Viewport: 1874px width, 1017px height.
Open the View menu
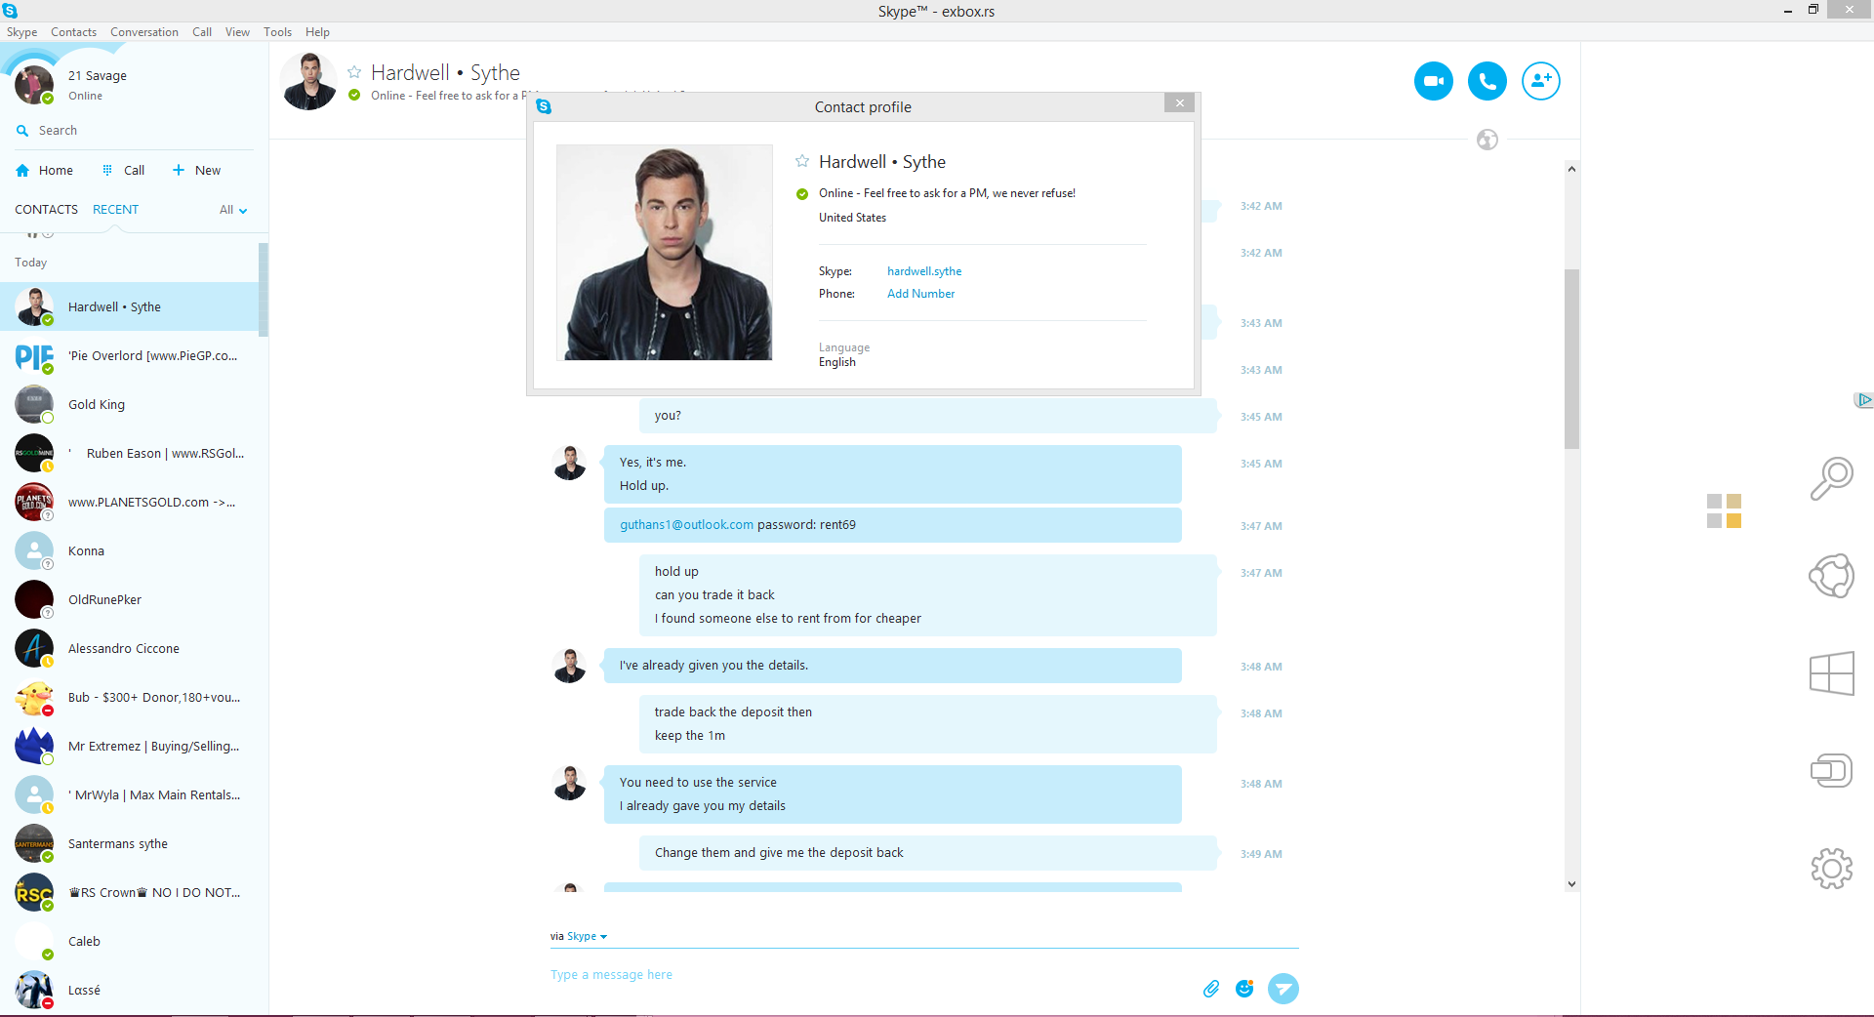(237, 32)
